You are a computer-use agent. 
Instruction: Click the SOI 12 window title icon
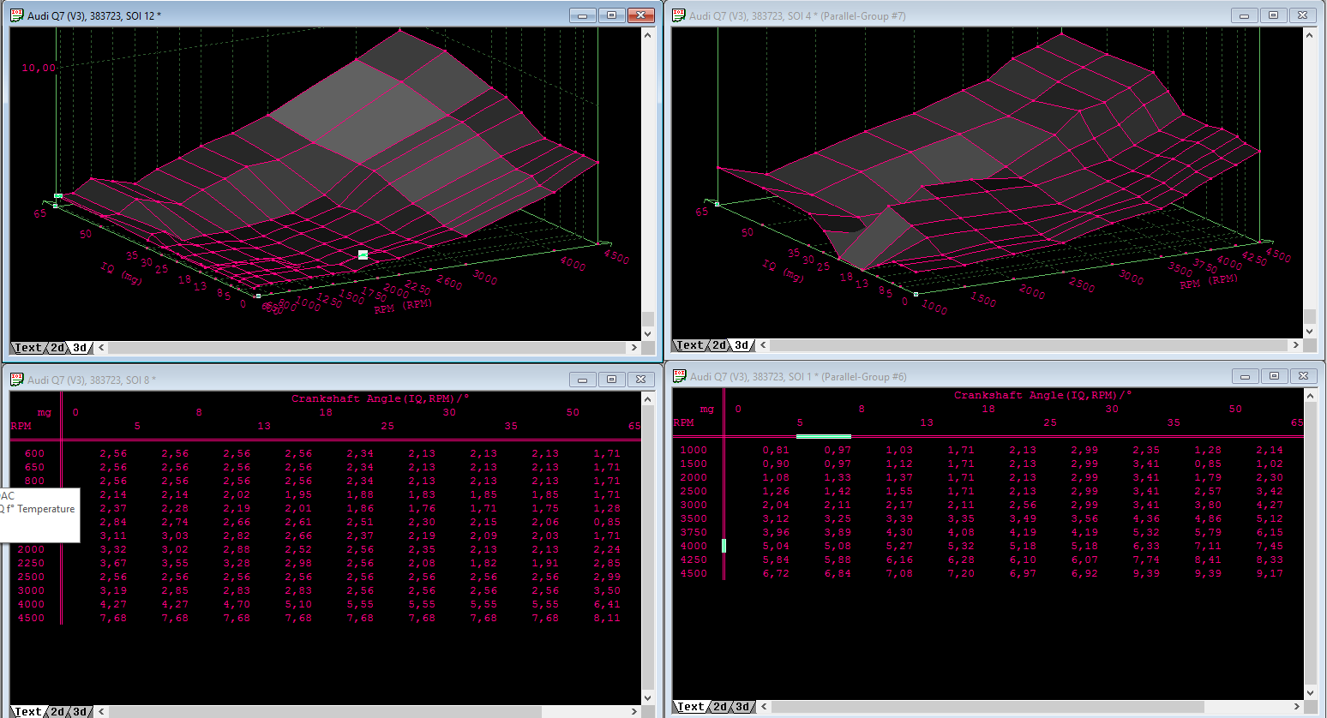coord(16,15)
